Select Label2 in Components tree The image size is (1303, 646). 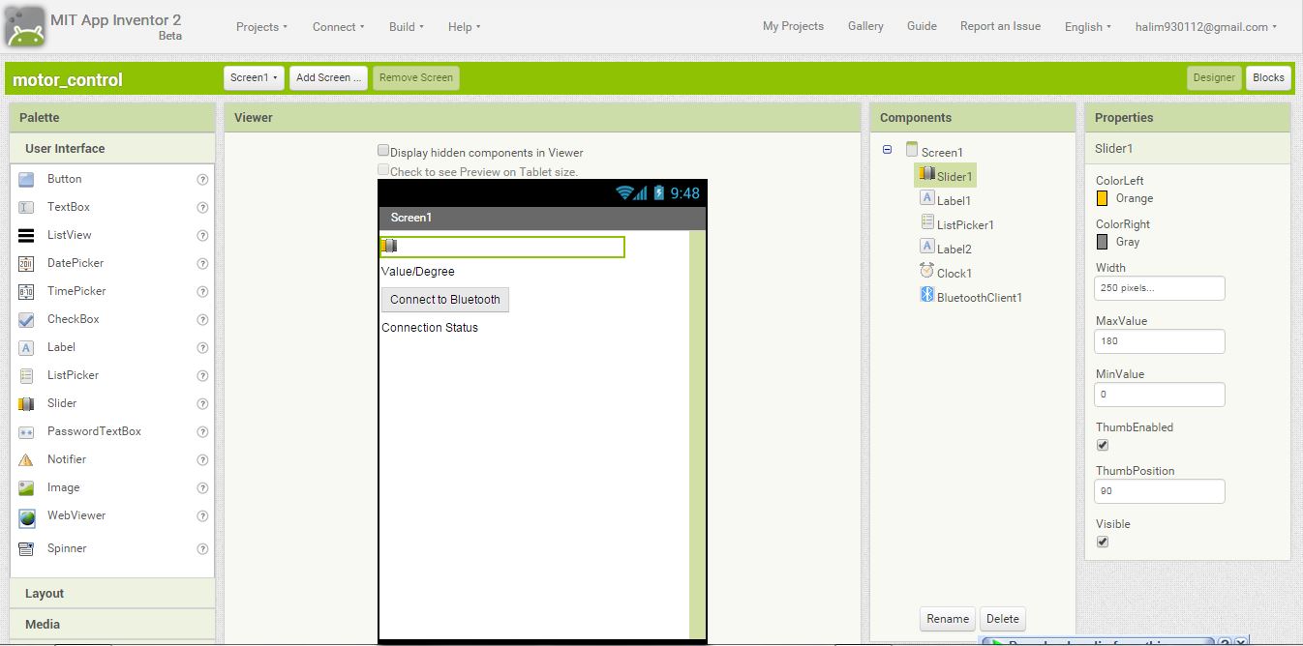pos(954,250)
